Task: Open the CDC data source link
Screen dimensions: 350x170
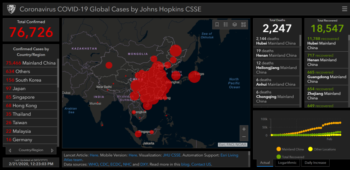Action: pyautogui.click(x=104, y=164)
